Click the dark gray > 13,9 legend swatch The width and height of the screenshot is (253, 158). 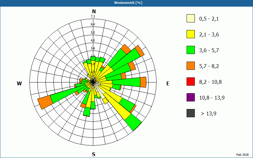tap(191, 113)
